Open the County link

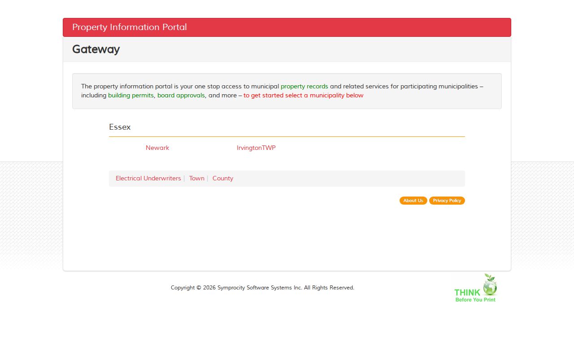[223, 178]
